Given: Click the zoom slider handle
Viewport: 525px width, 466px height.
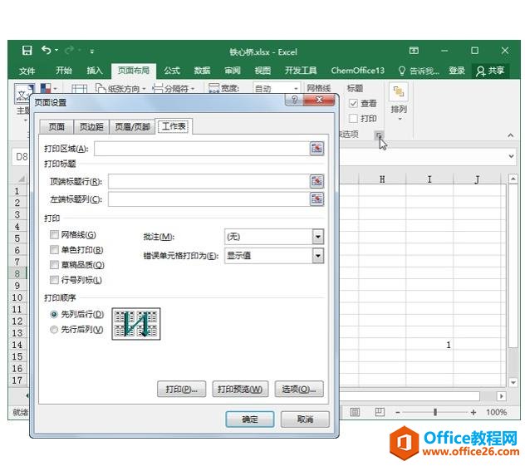Looking at the screenshot, I should [x=435, y=412].
